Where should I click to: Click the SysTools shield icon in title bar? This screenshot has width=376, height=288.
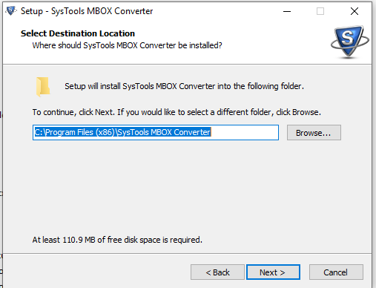click(x=11, y=11)
